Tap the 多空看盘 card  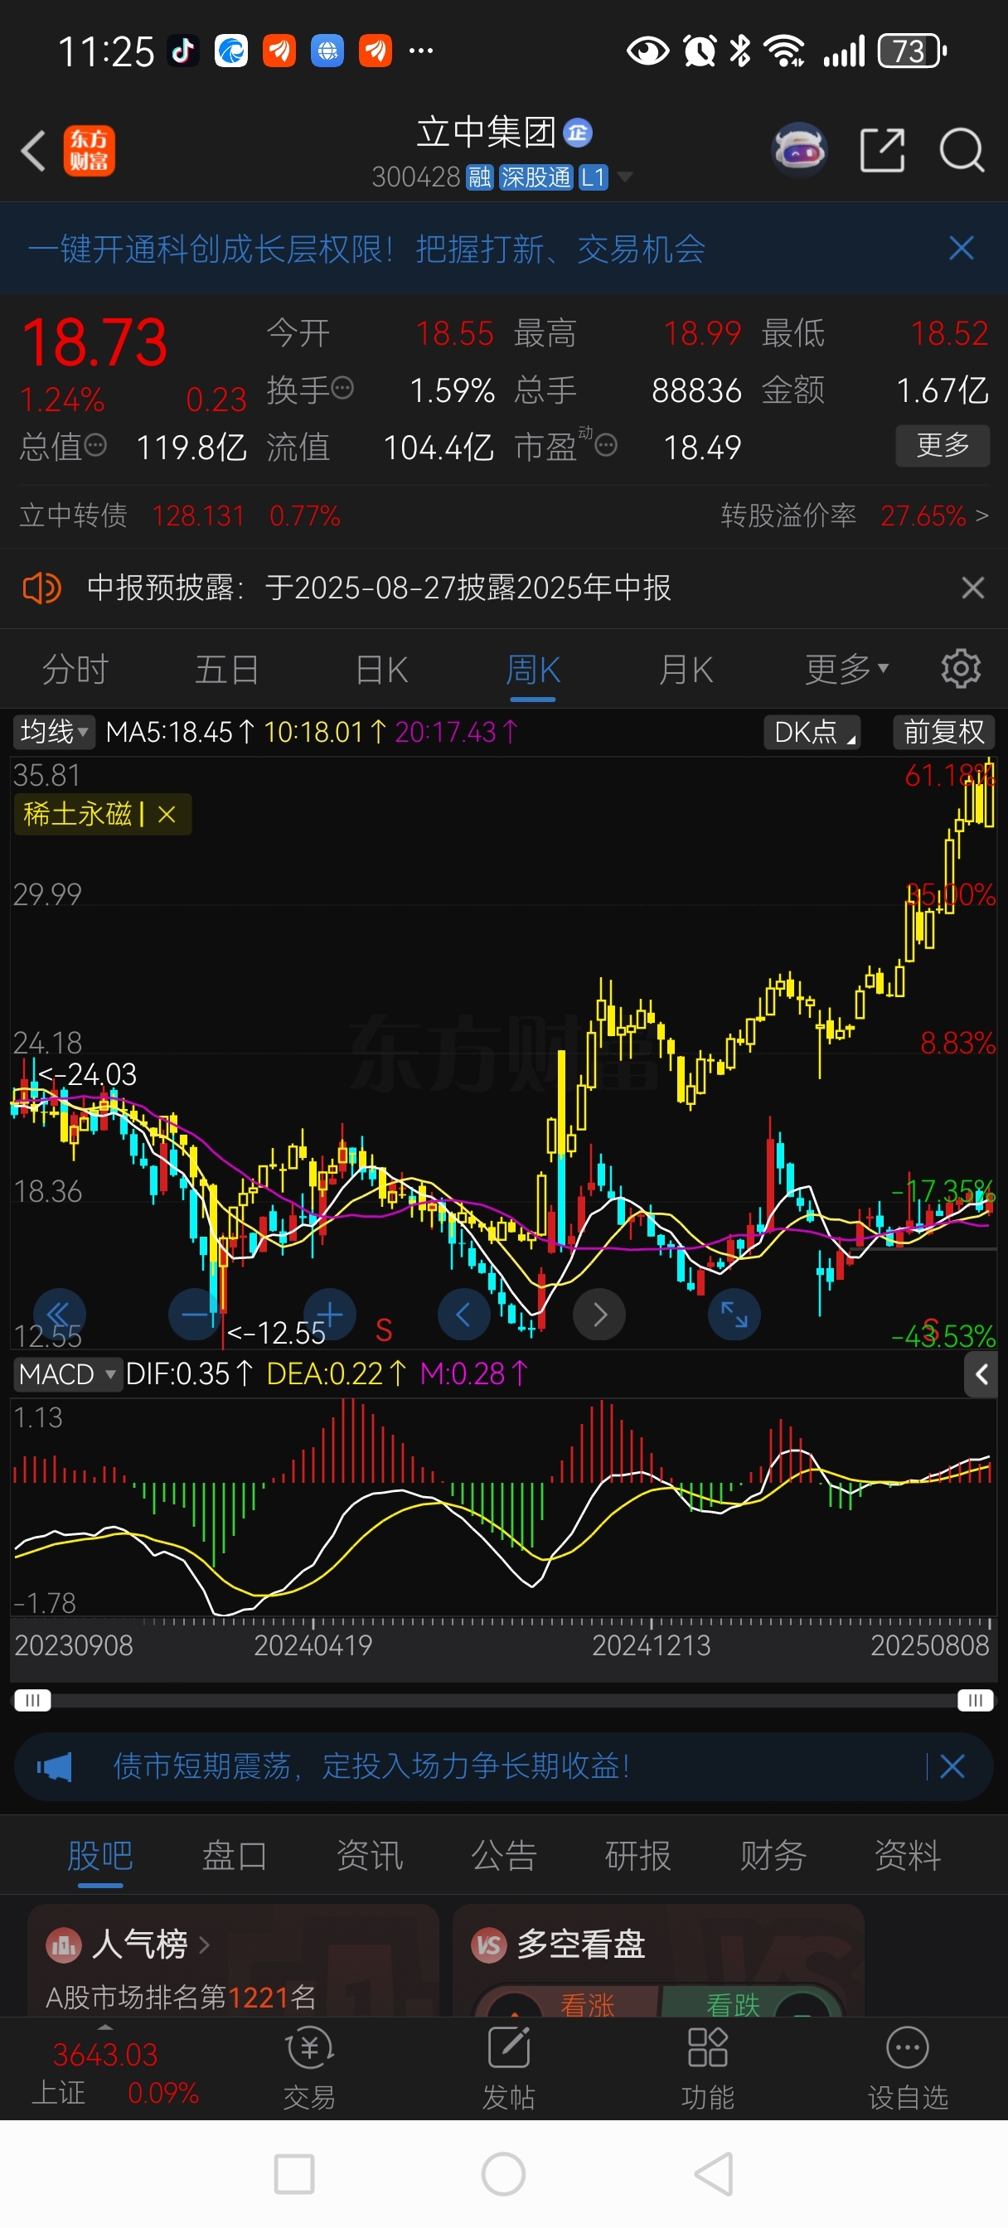[658, 1960]
